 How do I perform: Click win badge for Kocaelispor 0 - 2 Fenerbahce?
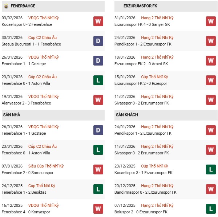tap(98, 21)
